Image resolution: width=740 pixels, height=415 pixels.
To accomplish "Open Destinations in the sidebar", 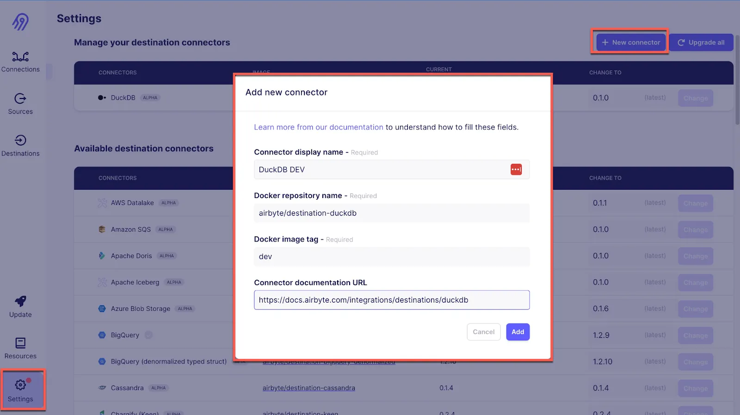I will click(20, 146).
